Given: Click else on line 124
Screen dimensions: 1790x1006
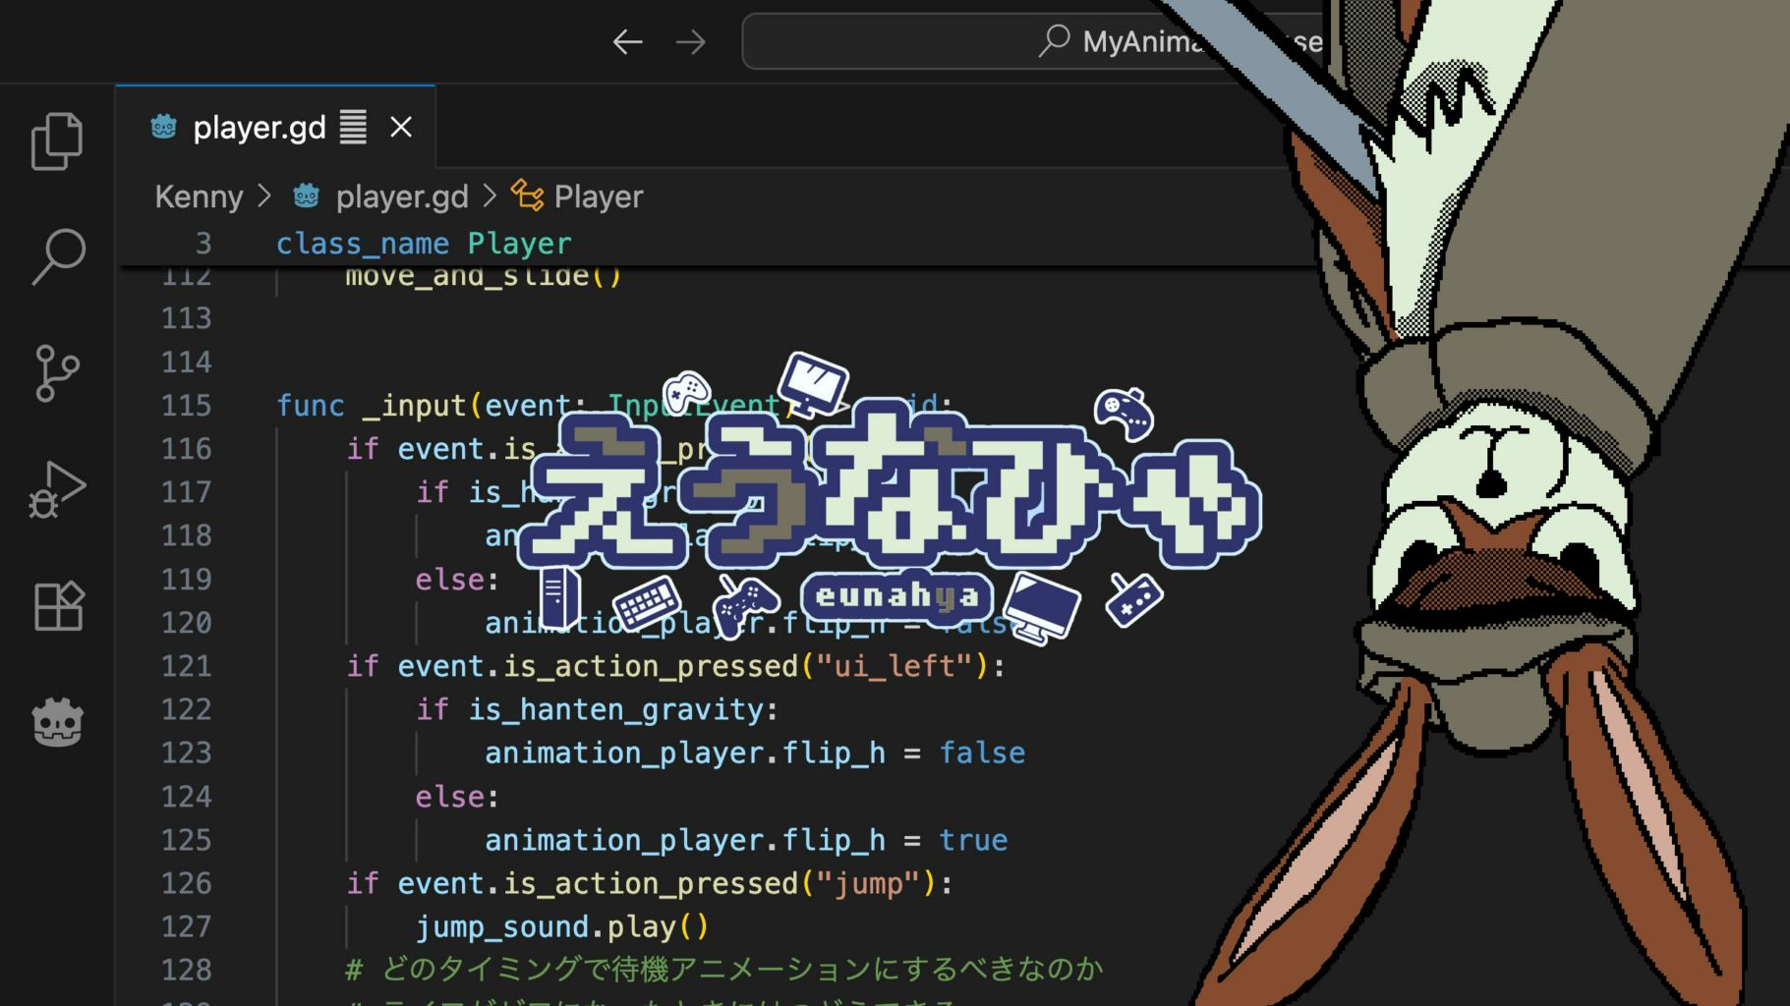Looking at the screenshot, I should pyautogui.click(x=449, y=796).
